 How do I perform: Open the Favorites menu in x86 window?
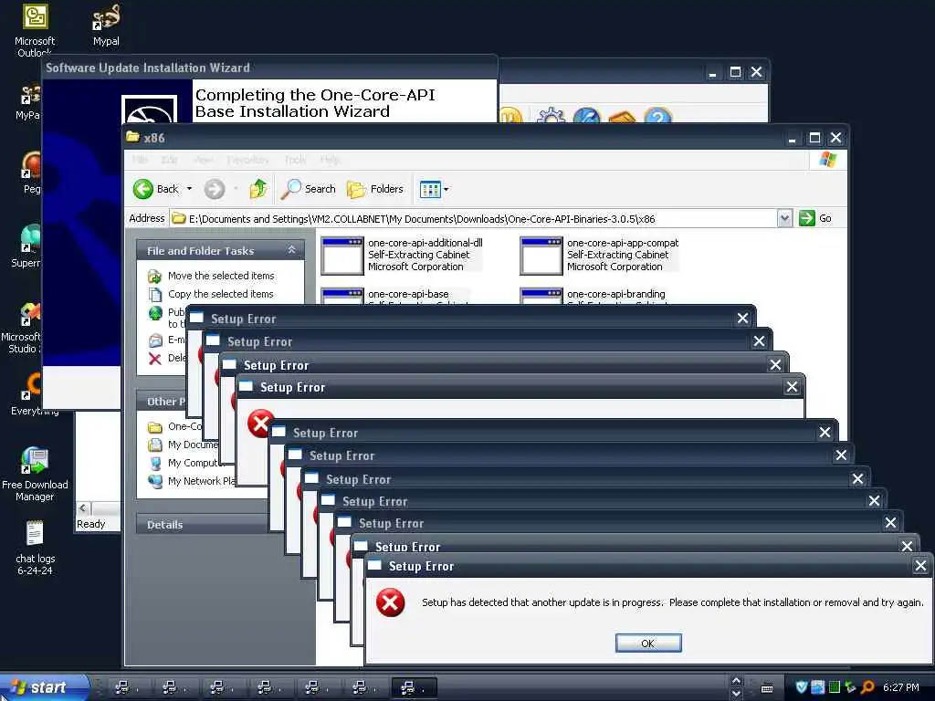[247, 160]
